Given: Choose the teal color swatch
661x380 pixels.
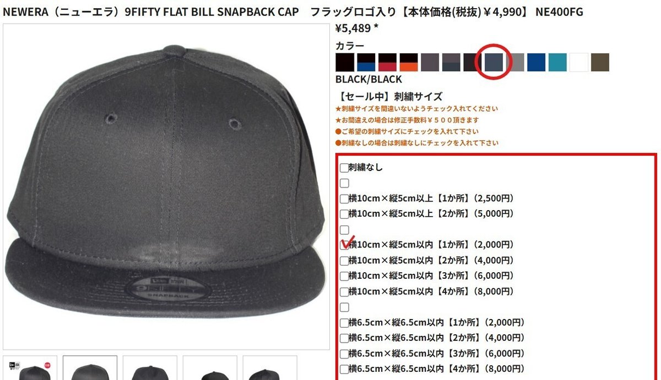Looking at the screenshot, I should pyautogui.click(x=557, y=62).
